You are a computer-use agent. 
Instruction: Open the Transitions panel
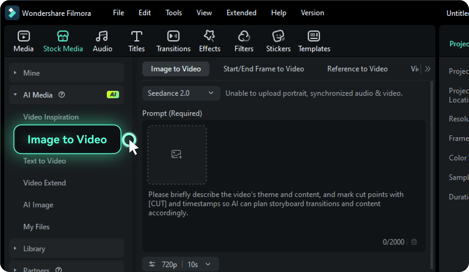tap(173, 41)
